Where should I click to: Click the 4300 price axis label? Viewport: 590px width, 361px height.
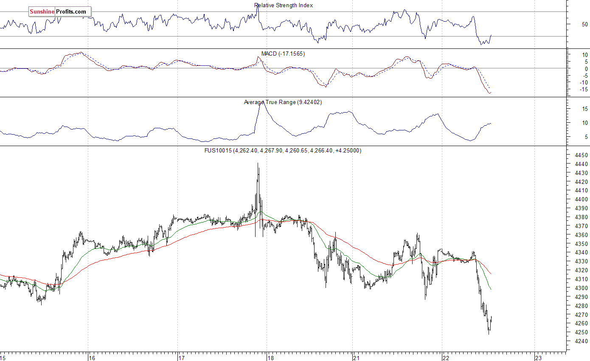(x=581, y=288)
